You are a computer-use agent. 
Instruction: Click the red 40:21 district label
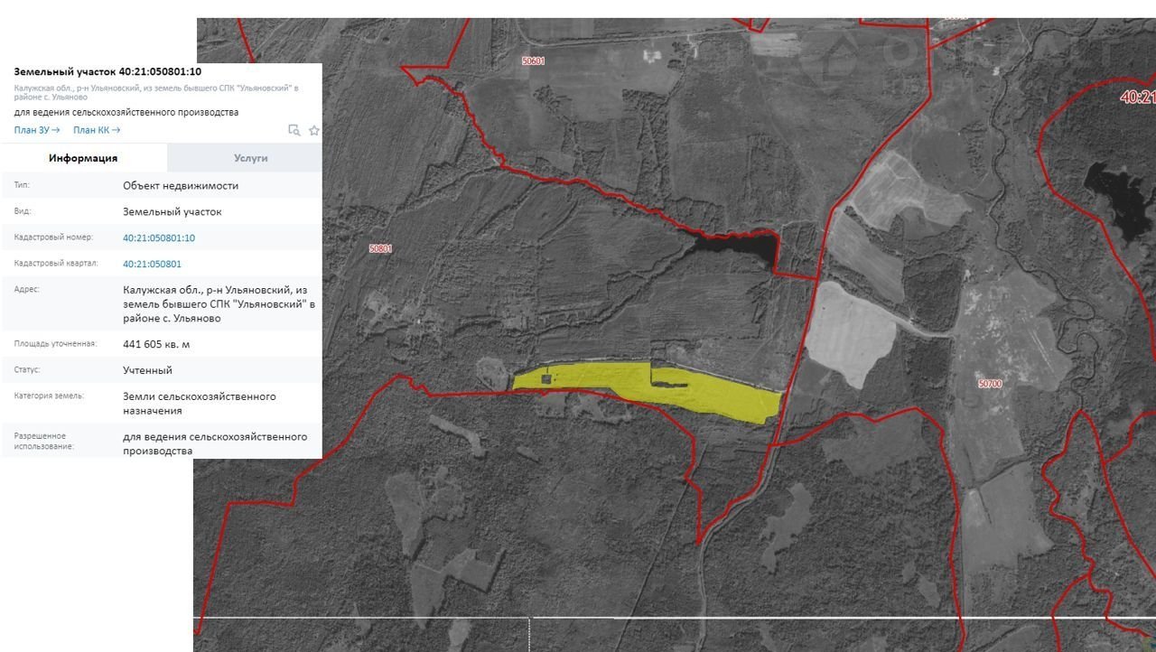pos(1136,97)
